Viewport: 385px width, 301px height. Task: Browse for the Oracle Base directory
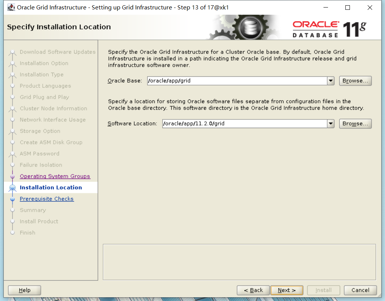click(355, 81)
